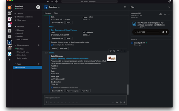Viewport: 179px width, 111px height.
Task: Open the blogcasts channel
Action: 21,30
